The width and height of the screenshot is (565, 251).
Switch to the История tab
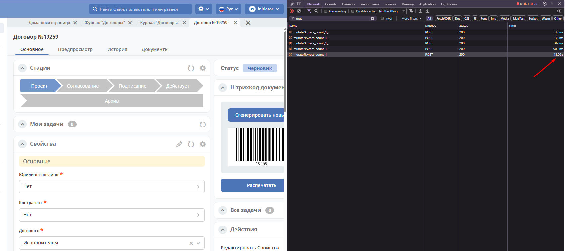click(x=117, y=49)
